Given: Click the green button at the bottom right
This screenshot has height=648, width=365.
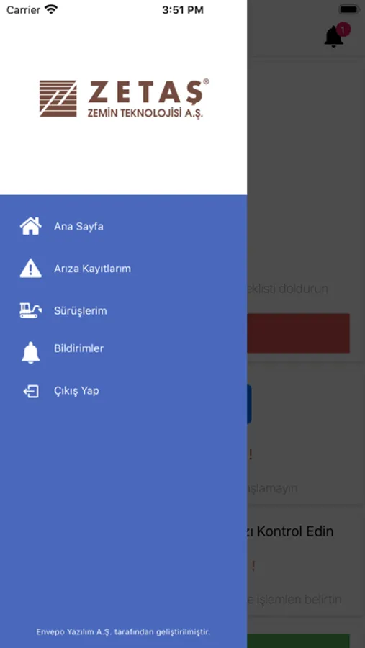Looking at the screenshot, I should tap(299, 641).
